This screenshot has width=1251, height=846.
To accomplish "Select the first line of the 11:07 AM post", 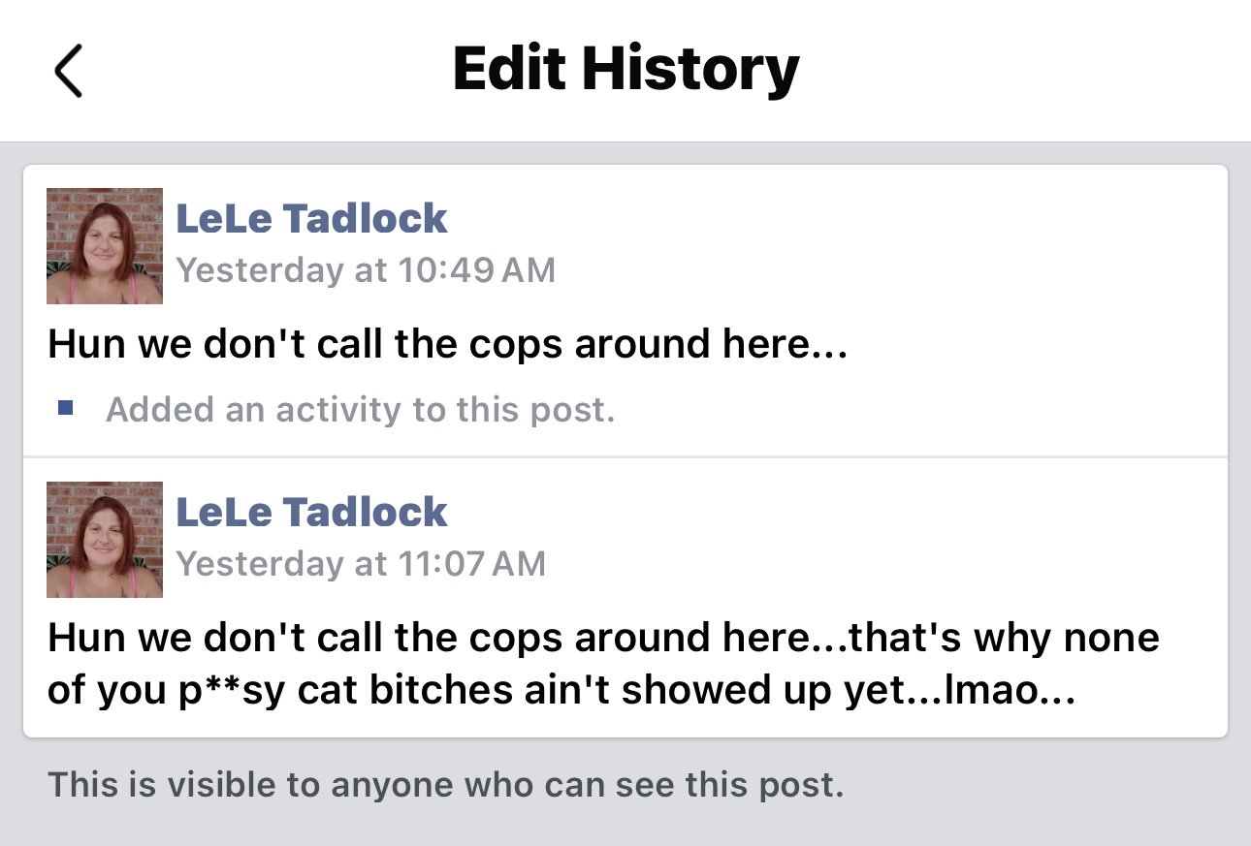I will click(x=602, y=638).
